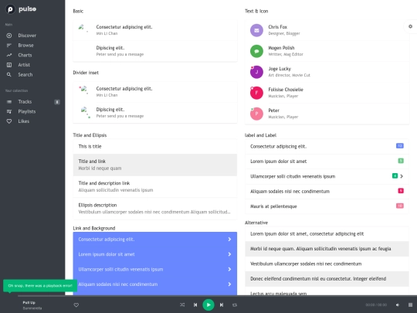Expand 'Lorem ipsum dolor sit amet' blue chevron
This screenshot has width=417, height=313.
(x=229, y=254)
